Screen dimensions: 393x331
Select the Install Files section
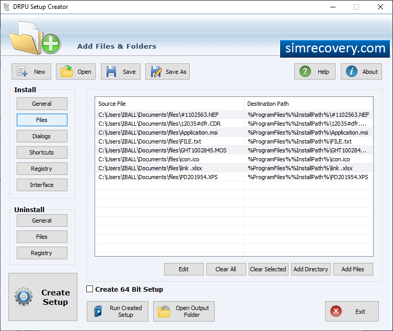(x=42, y=120)
